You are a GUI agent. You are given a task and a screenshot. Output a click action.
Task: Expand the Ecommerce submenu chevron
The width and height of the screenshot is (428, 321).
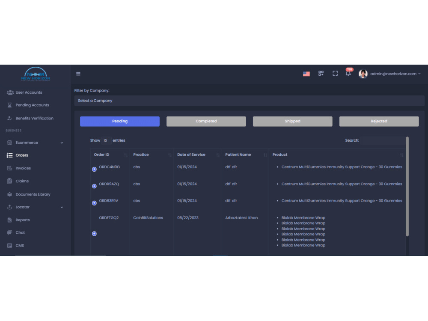(62, 143)
